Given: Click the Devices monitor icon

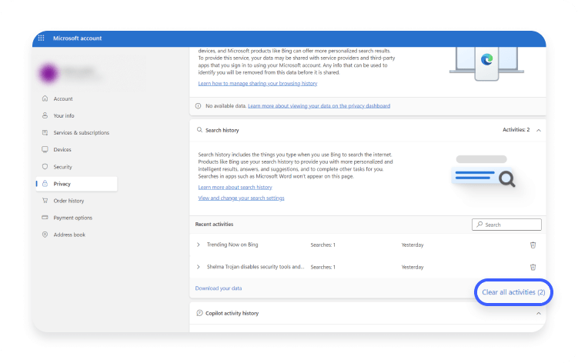Looking at the screenshot, I should click(x=45, y=149).
